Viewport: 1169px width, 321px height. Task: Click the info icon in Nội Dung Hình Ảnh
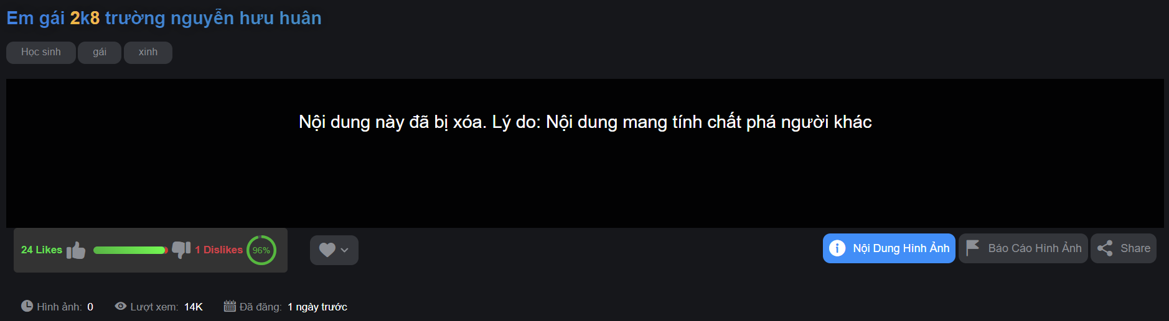[837, 248]
